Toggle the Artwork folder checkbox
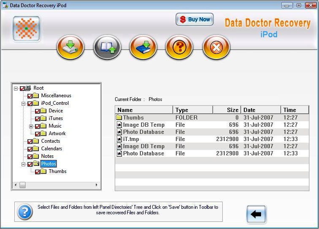The width and height of the screenshot is (319, 229). tap(38, 134)
